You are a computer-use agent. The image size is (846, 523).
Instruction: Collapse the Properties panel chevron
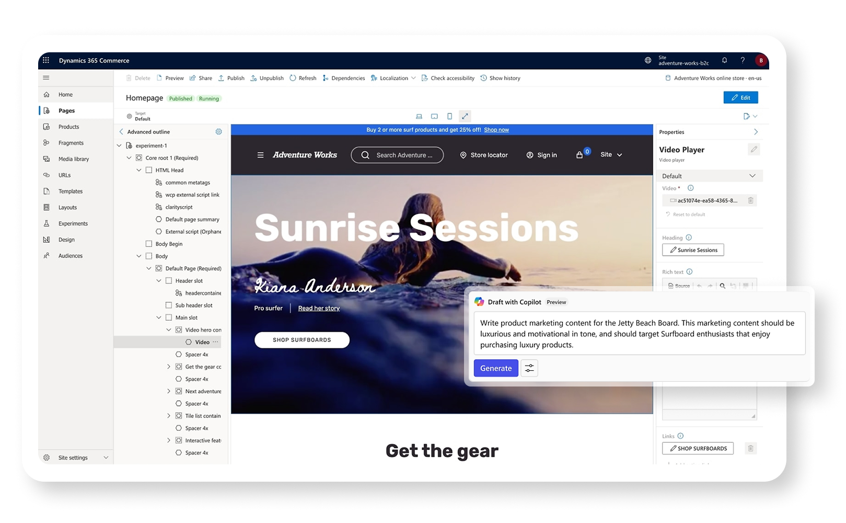(x=756, y=132)
